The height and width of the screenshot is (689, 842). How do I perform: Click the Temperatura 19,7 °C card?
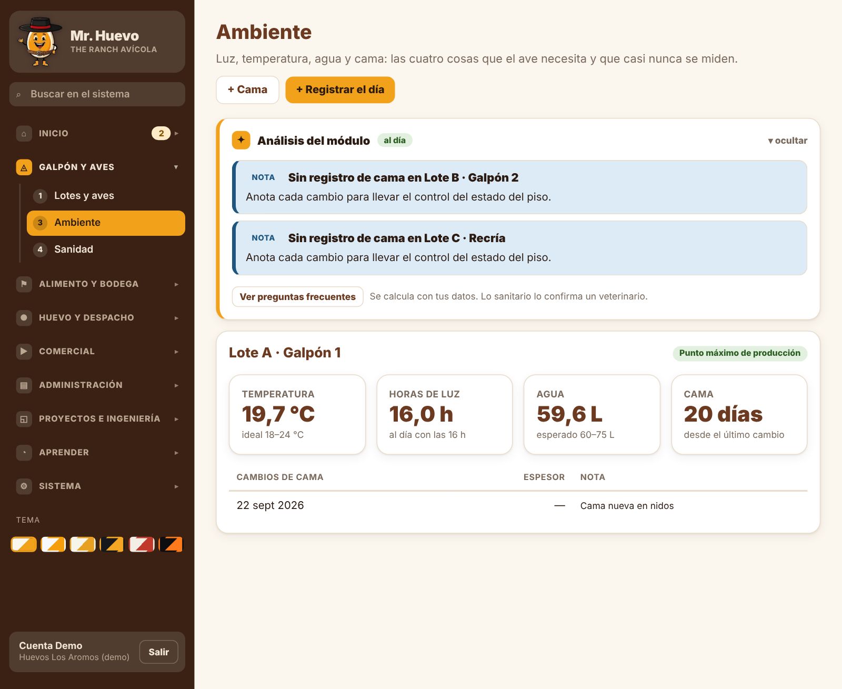point(297,415)
